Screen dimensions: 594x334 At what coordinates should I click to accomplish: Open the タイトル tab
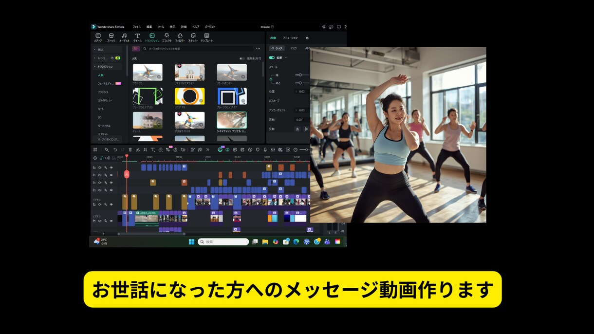[137, 37]
